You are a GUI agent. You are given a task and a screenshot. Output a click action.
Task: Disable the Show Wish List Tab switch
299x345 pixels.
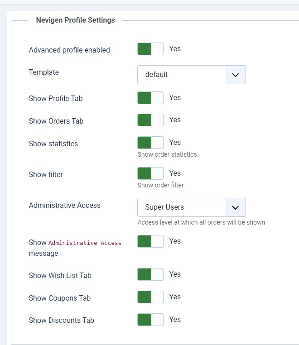[x=150, y=274]
